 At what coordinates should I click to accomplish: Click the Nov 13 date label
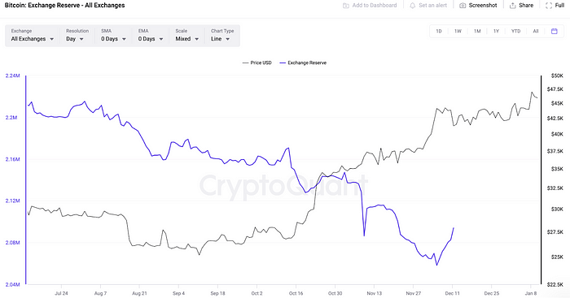point(374,293)
